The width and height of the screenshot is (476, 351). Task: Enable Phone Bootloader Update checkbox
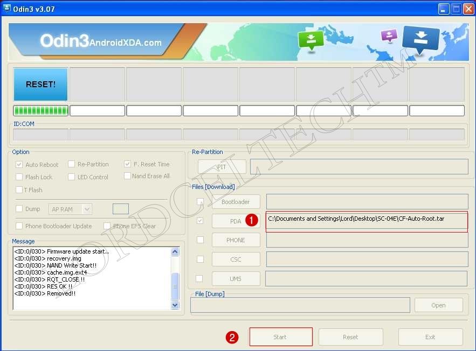point(19,226)
